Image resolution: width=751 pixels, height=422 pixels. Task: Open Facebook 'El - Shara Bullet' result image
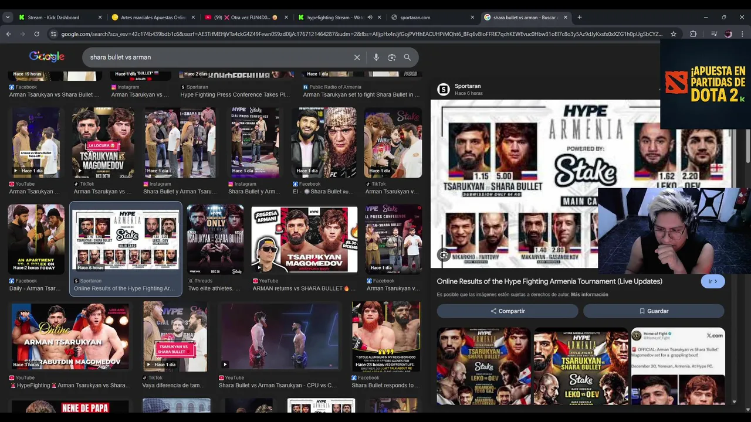click(324, 142)
